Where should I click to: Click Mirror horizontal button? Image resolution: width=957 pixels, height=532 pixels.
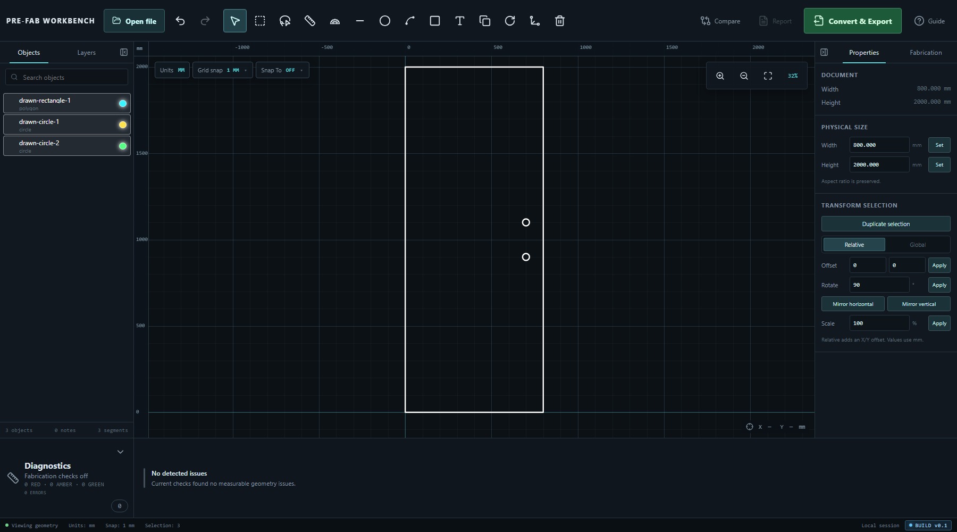(853, 304)
